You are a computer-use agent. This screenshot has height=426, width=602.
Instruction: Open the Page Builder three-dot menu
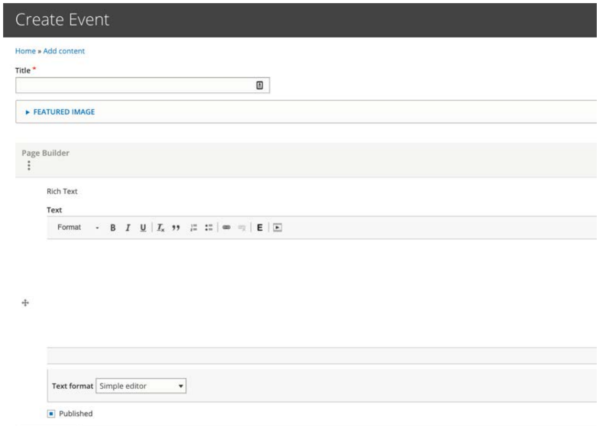tap(29, 166)
